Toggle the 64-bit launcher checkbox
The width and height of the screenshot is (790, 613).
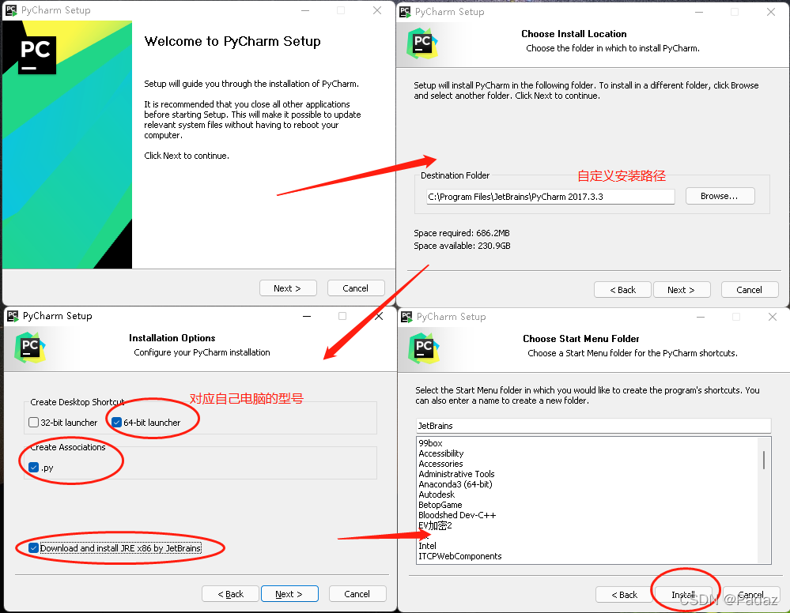[x=116, y=423]
